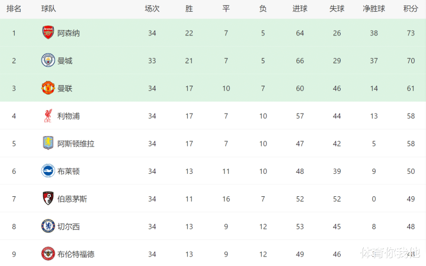Click the Manchester United crest icon

point(48,88)
